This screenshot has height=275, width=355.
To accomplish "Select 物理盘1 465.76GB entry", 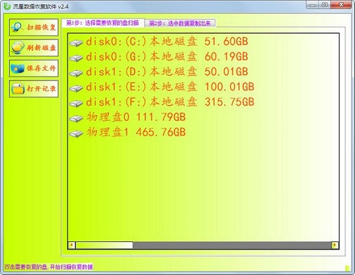I will [x=128, y=132].
